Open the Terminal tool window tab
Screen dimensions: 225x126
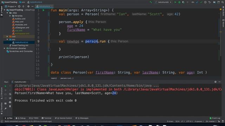pyautogui.click(x=46, y=118)
